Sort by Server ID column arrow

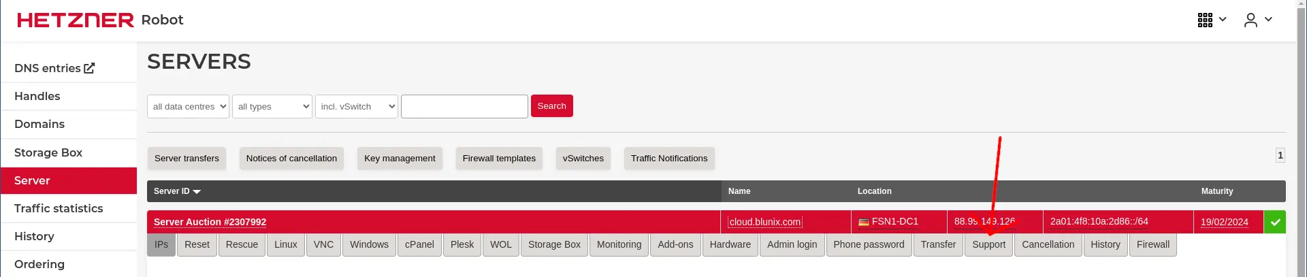pos(197,192)
